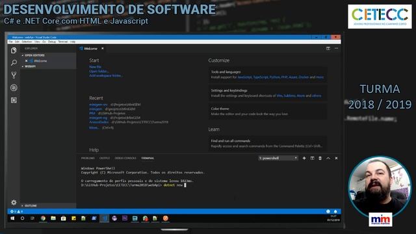Open the Manage gear menu

pos(14,202)
